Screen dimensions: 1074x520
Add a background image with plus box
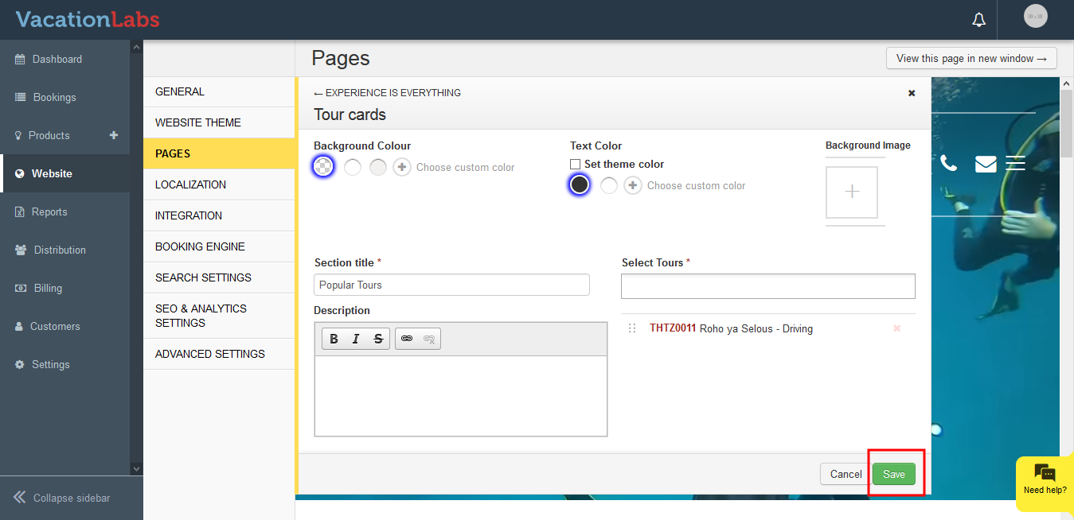coord(851,192)
